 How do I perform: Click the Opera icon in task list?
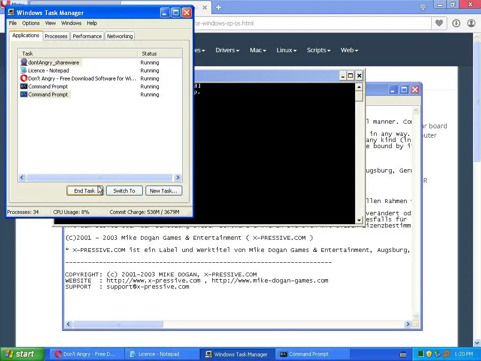[23, 78]
